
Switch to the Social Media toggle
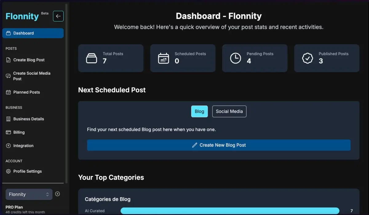229,111
